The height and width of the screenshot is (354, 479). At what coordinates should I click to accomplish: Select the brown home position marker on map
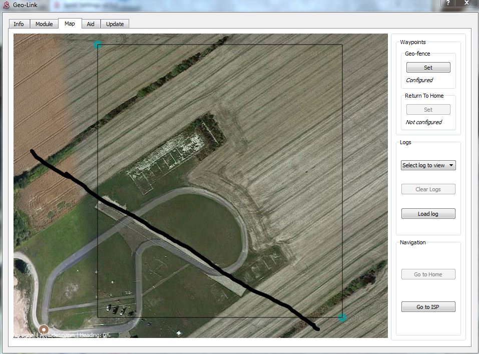tap(44, 329)
